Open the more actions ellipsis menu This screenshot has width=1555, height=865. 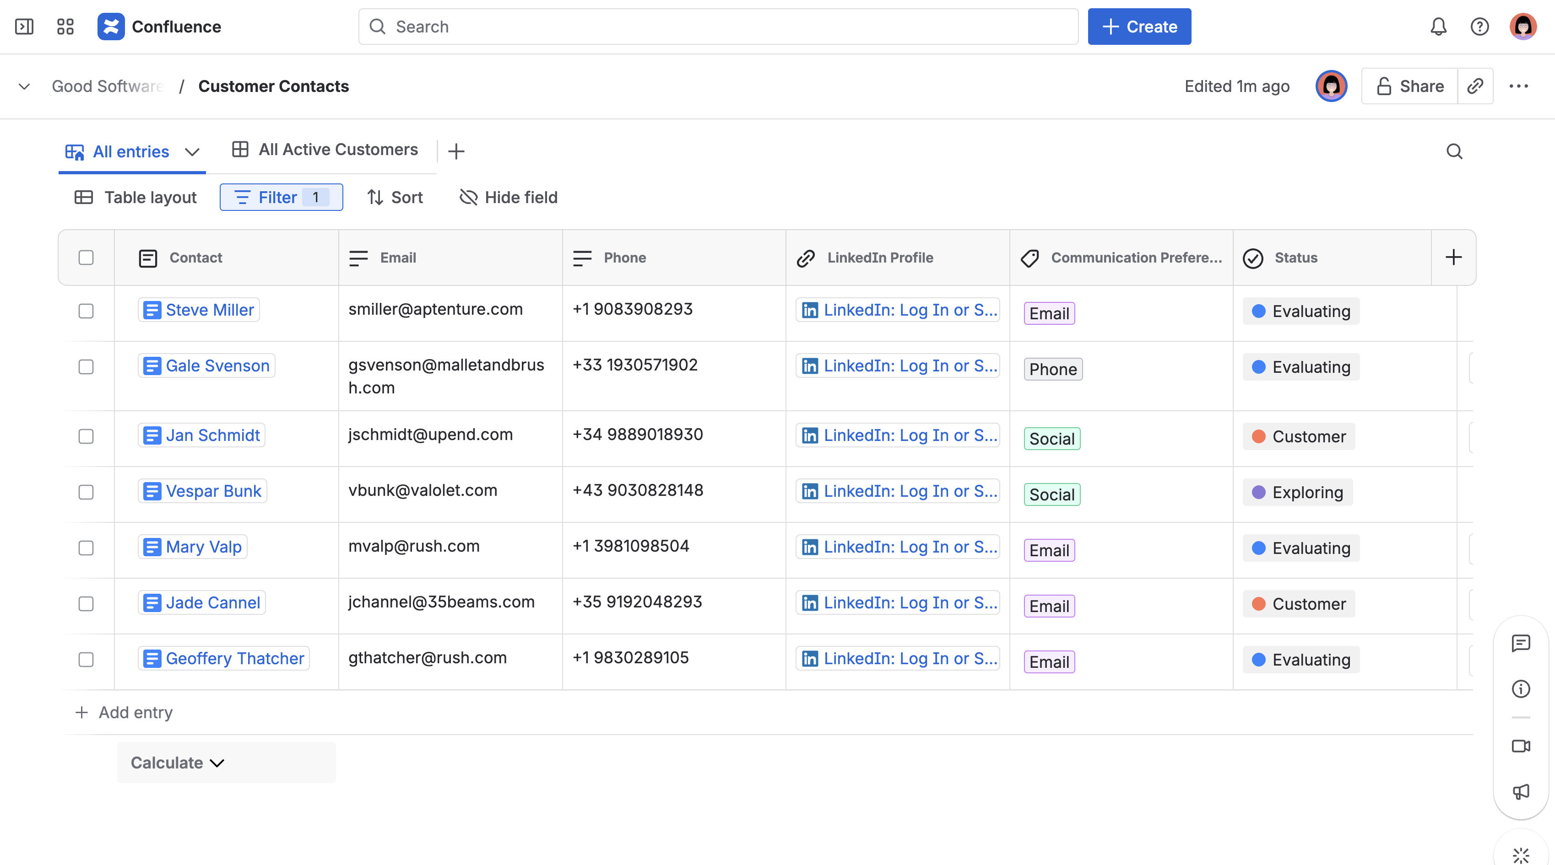[x=1519, y=86]
